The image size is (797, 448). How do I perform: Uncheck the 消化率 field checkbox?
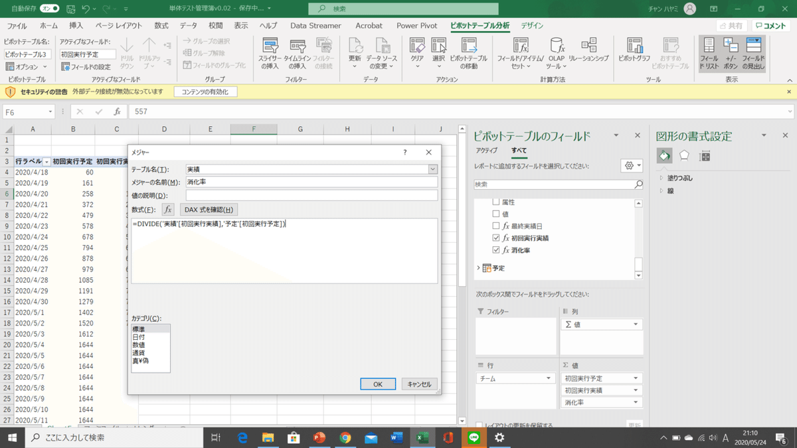click(x=496, y=250)
